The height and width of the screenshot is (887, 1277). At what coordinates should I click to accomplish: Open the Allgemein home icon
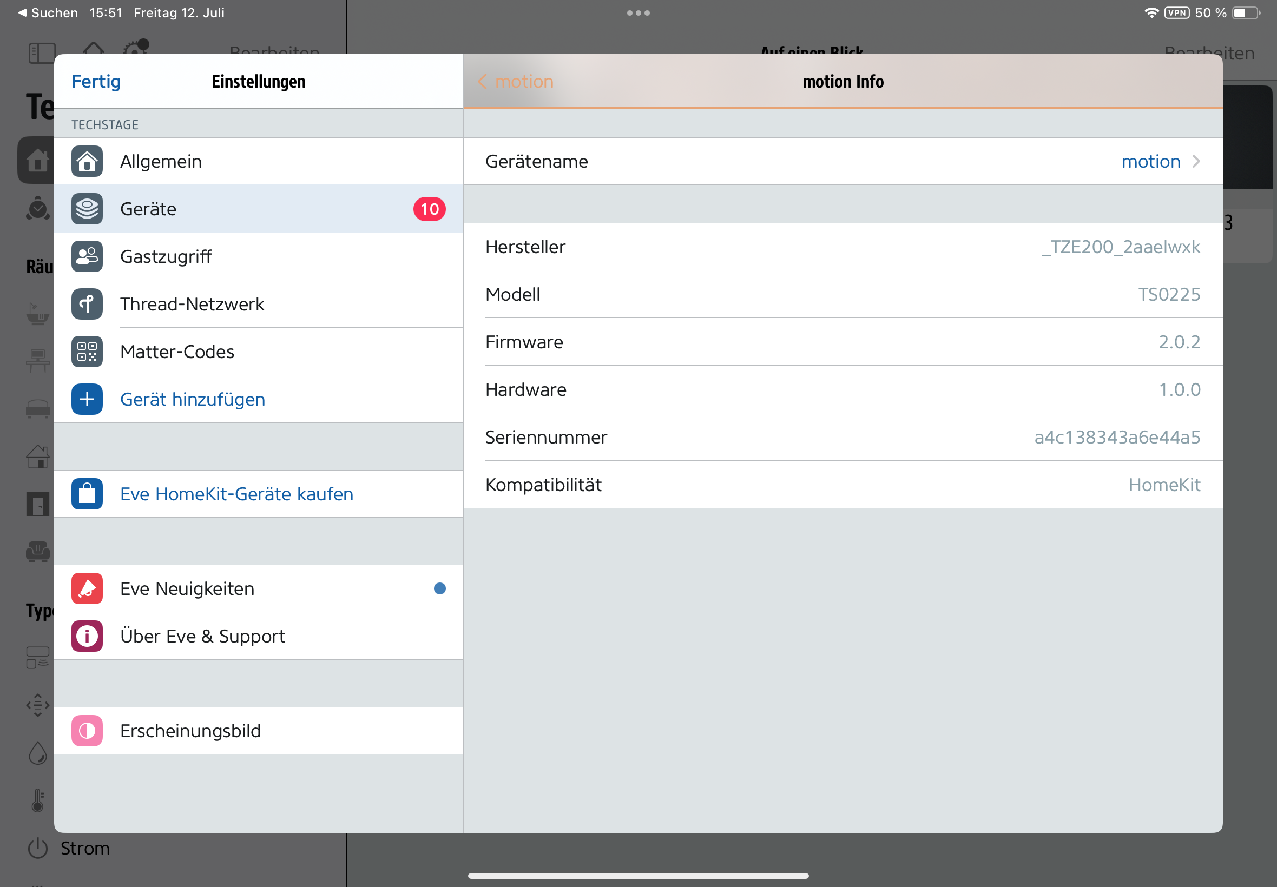click(x=87, y=161)
